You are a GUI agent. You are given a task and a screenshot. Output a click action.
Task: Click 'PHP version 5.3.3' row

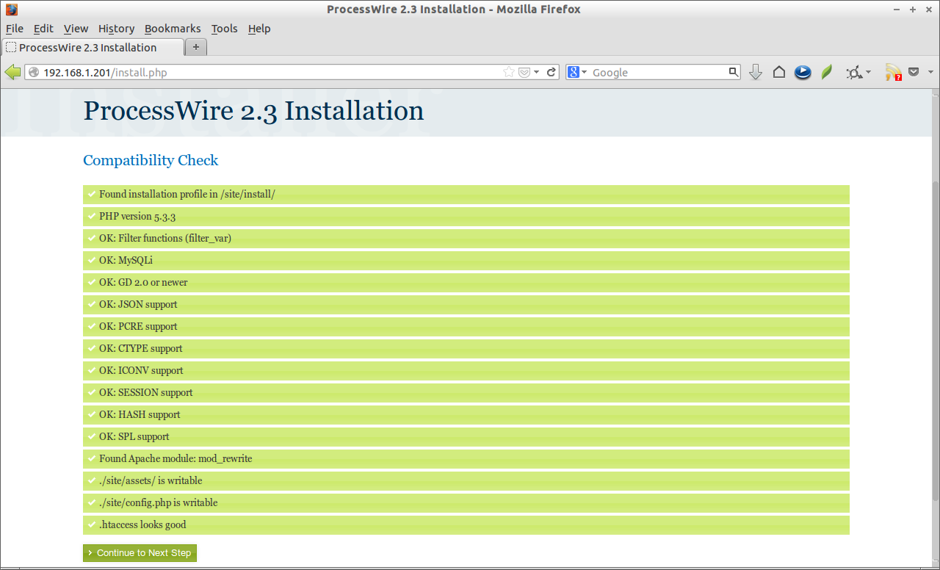click(466, 216)
